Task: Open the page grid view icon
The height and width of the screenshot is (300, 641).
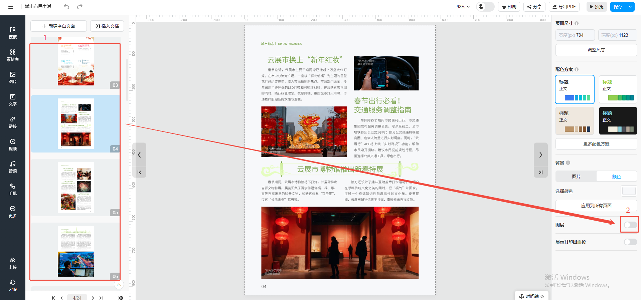Action: [x=121, y=297]
